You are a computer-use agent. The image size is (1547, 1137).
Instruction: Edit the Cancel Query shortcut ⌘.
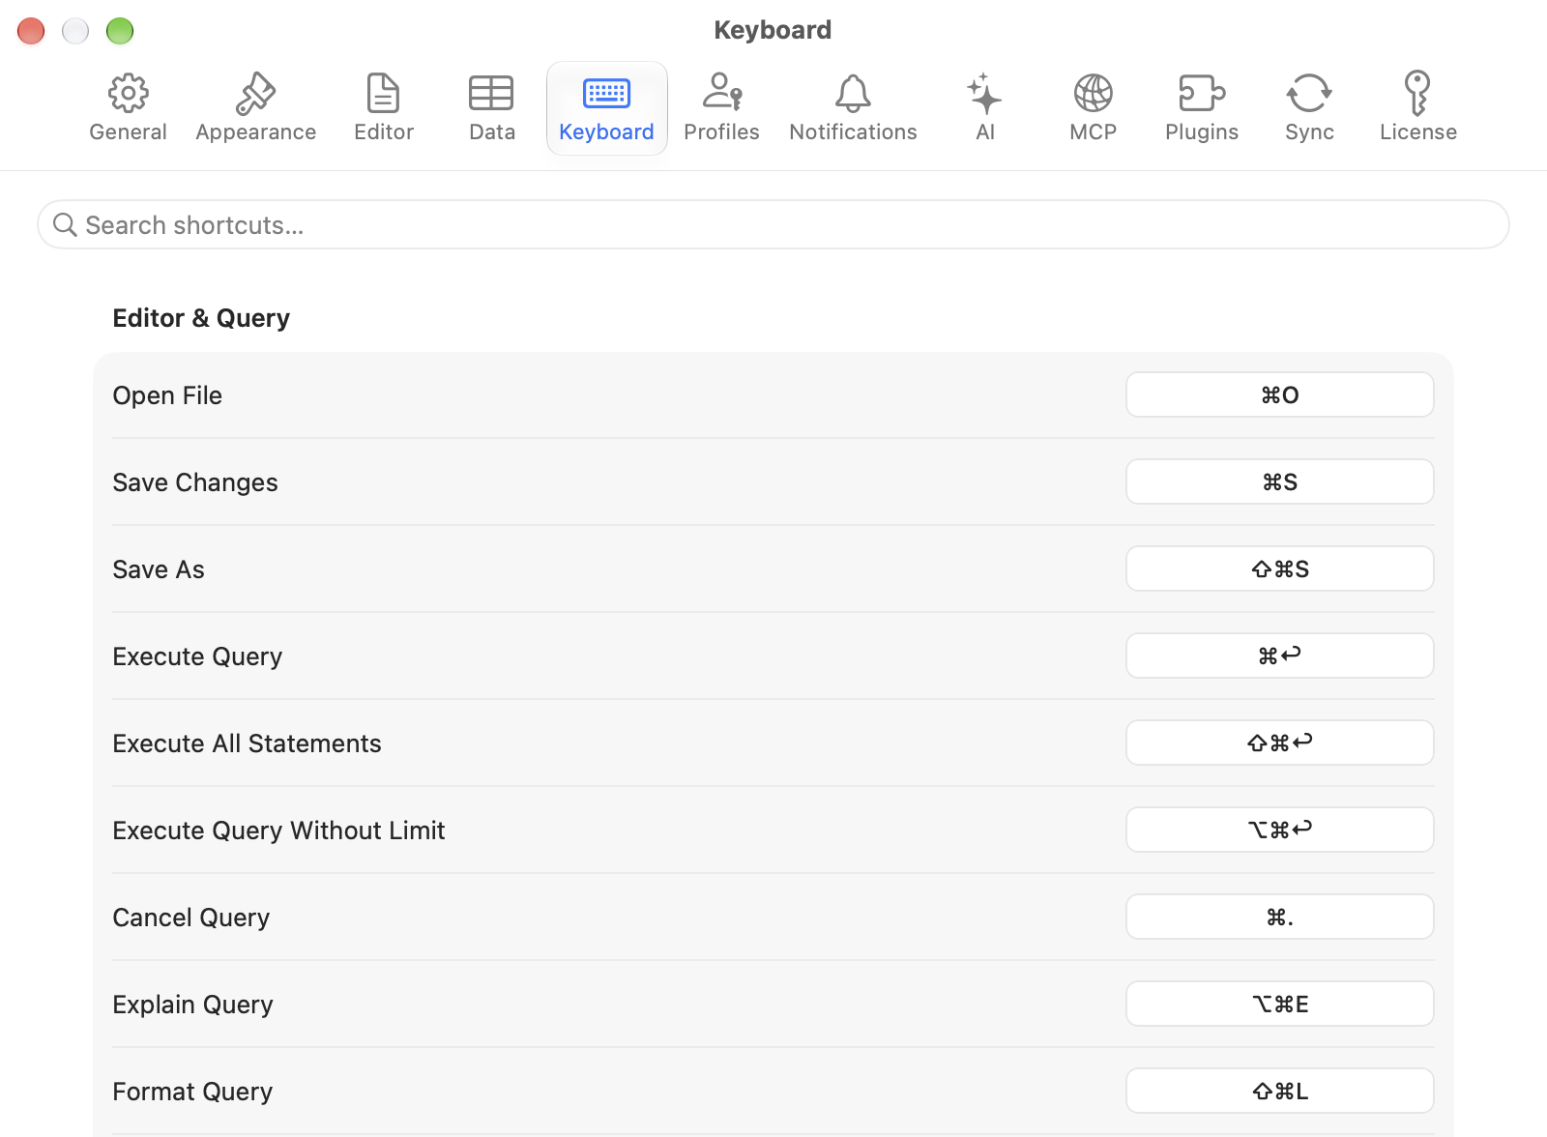[1279, 918]
